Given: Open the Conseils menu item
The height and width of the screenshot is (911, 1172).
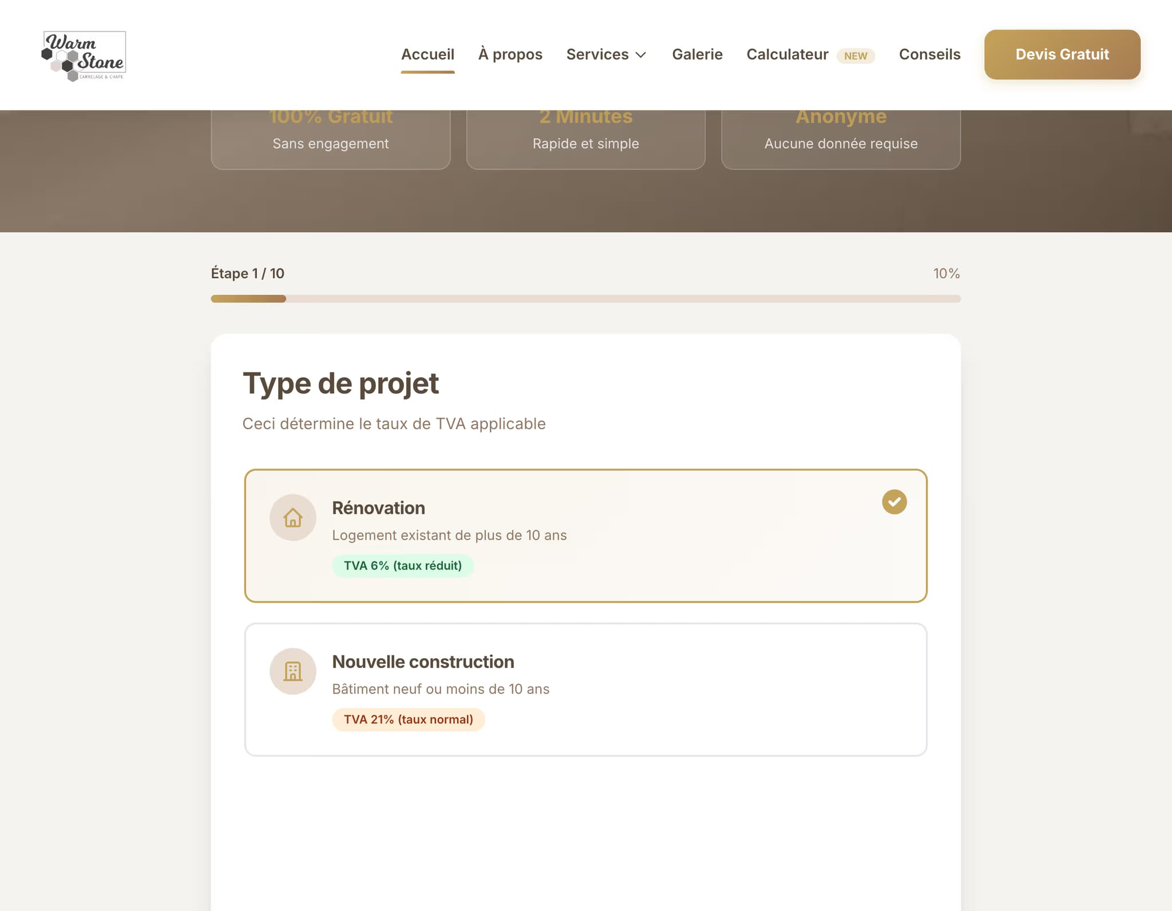Looking at the screenshot, I should [929, 54].
